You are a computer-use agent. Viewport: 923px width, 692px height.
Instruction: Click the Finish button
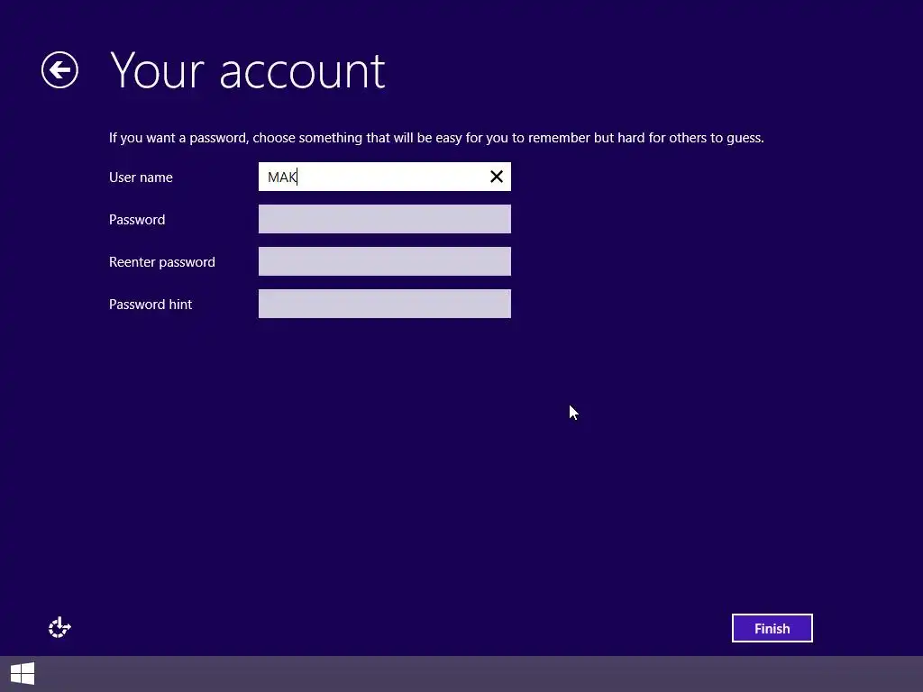(x=772, y=628)
